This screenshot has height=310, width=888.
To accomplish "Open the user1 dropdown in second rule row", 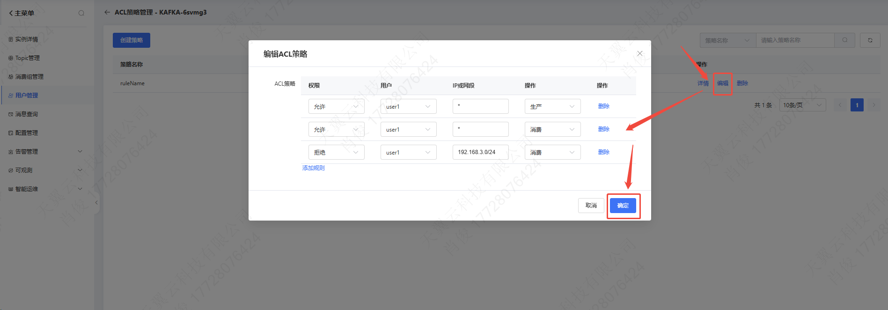I will [x=408, y=129].
